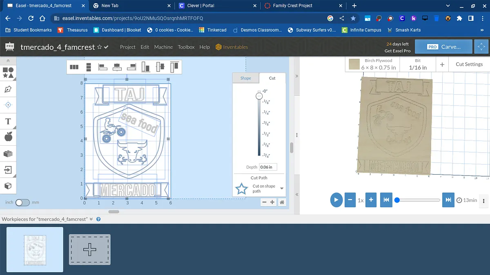Add a new workpiece with plus tile
This screenshot has width=490, height=275.
(x=89, y=250)
